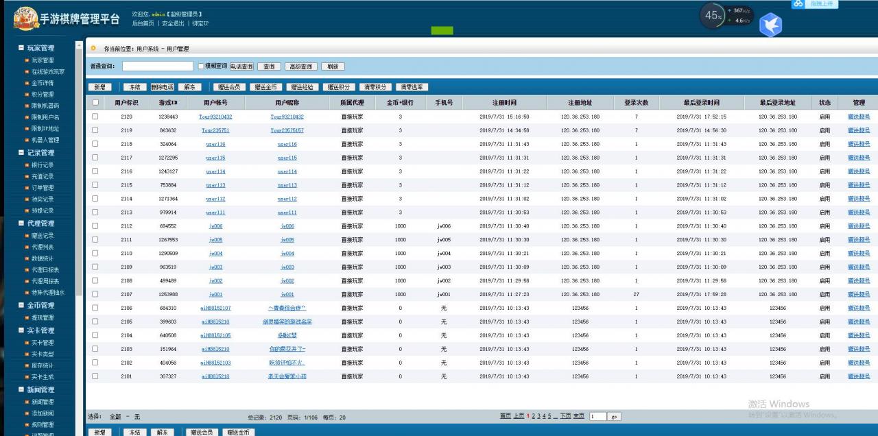Go to page 2 in pagination
This screenshot has width=878, height=436.
533,416
